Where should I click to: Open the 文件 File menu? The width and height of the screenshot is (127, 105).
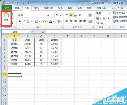7,8
